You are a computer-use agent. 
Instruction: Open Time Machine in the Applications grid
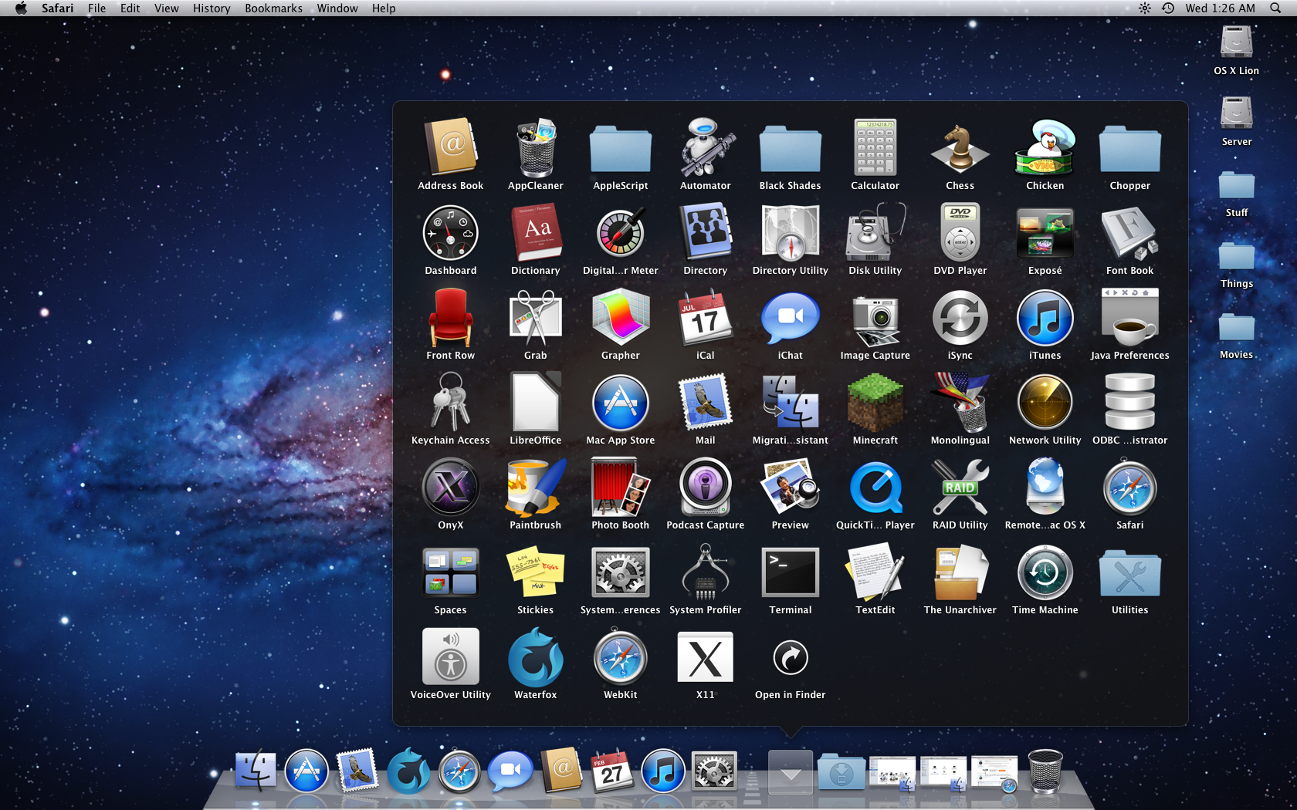(x=1045, y=572)
